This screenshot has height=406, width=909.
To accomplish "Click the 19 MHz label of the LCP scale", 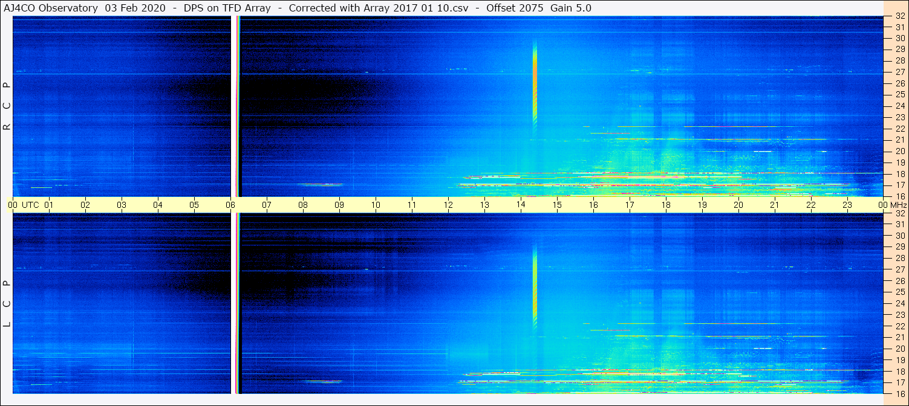I will [900, 360].
